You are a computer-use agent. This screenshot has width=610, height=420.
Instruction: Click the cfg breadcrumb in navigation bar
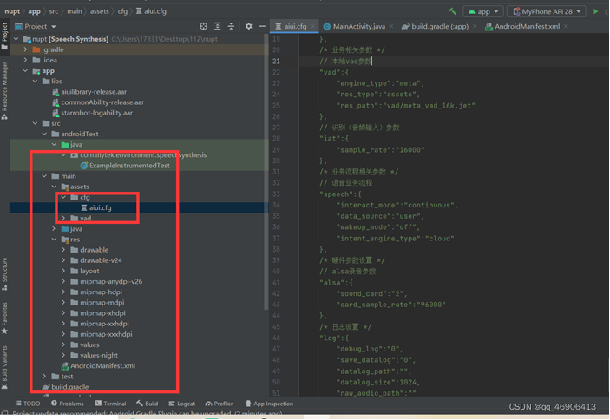pos(122,11)
